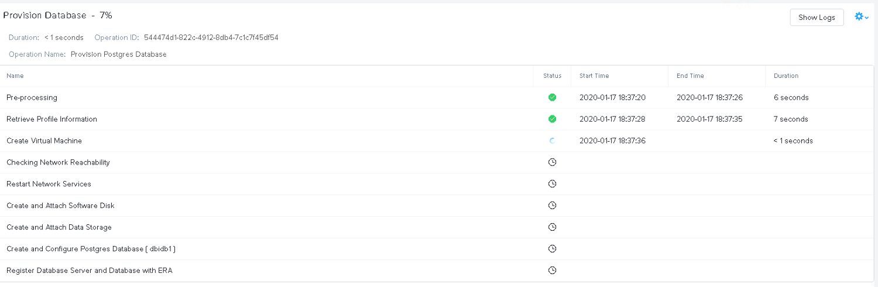Sort by the Name column header
The width and height of the screenshot is (878, 287).
point(15,76)
